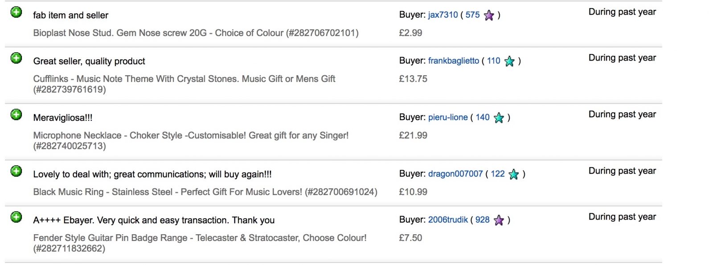Open buyer jax7310's profile
713x265 pixels.
coord(443,15)
